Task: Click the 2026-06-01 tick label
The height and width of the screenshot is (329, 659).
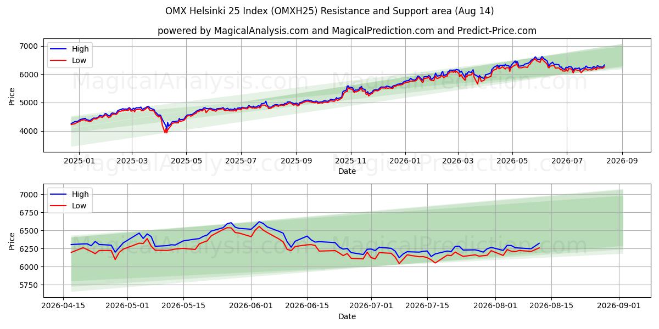Action: point(251,306)
